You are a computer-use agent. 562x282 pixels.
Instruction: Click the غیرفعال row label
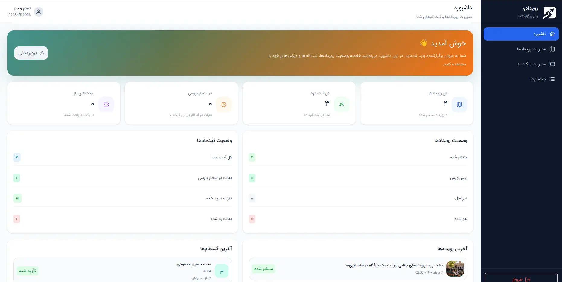click(461, 199)
